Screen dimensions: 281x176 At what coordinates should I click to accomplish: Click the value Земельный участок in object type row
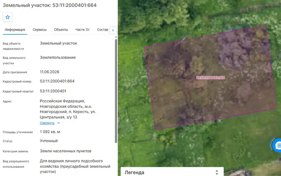[x=58, y=43]
